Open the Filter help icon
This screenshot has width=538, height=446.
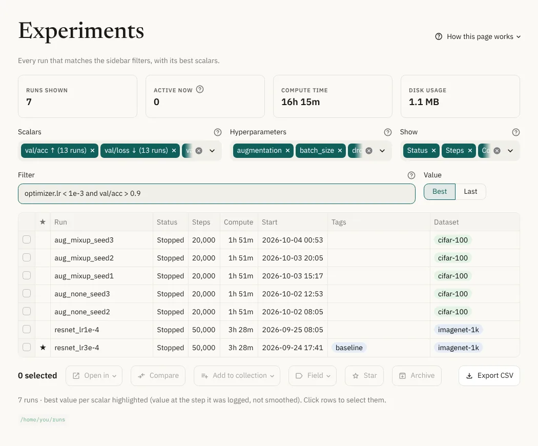coord(411,175)
